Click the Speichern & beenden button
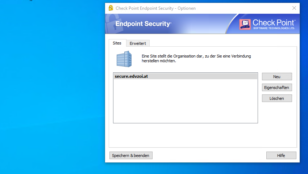Viewport: 308px width, 174px height. coord(131,156)
